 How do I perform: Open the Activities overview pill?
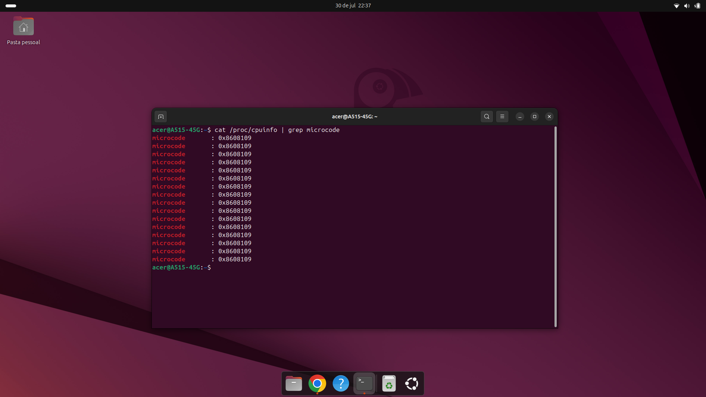11,6
